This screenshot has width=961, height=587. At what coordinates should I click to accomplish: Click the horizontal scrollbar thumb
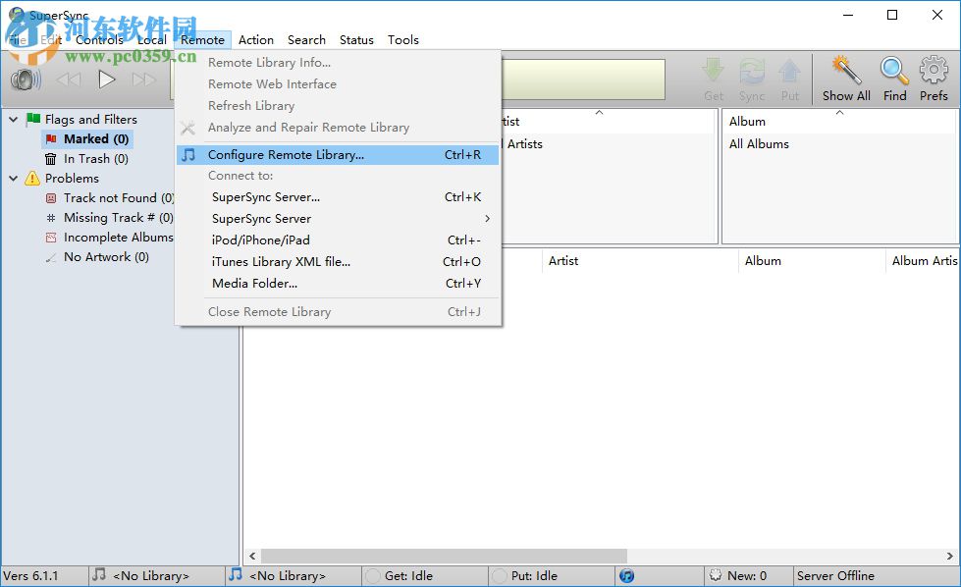444,556
